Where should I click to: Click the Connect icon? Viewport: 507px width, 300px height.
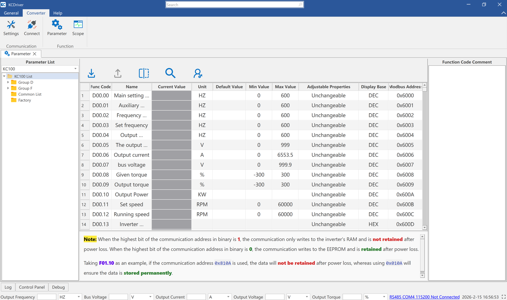pos(32,28)
